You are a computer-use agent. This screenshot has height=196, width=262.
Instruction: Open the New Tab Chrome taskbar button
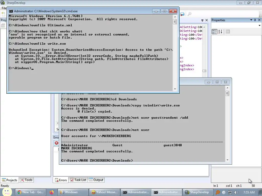point(30,192)
